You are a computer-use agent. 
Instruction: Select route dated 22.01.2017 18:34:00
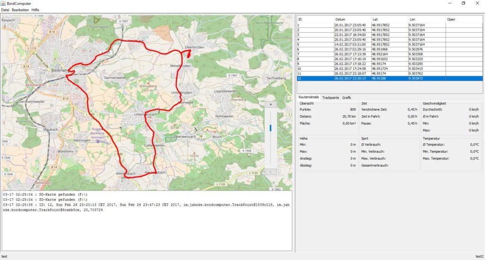tap(389, 35)
